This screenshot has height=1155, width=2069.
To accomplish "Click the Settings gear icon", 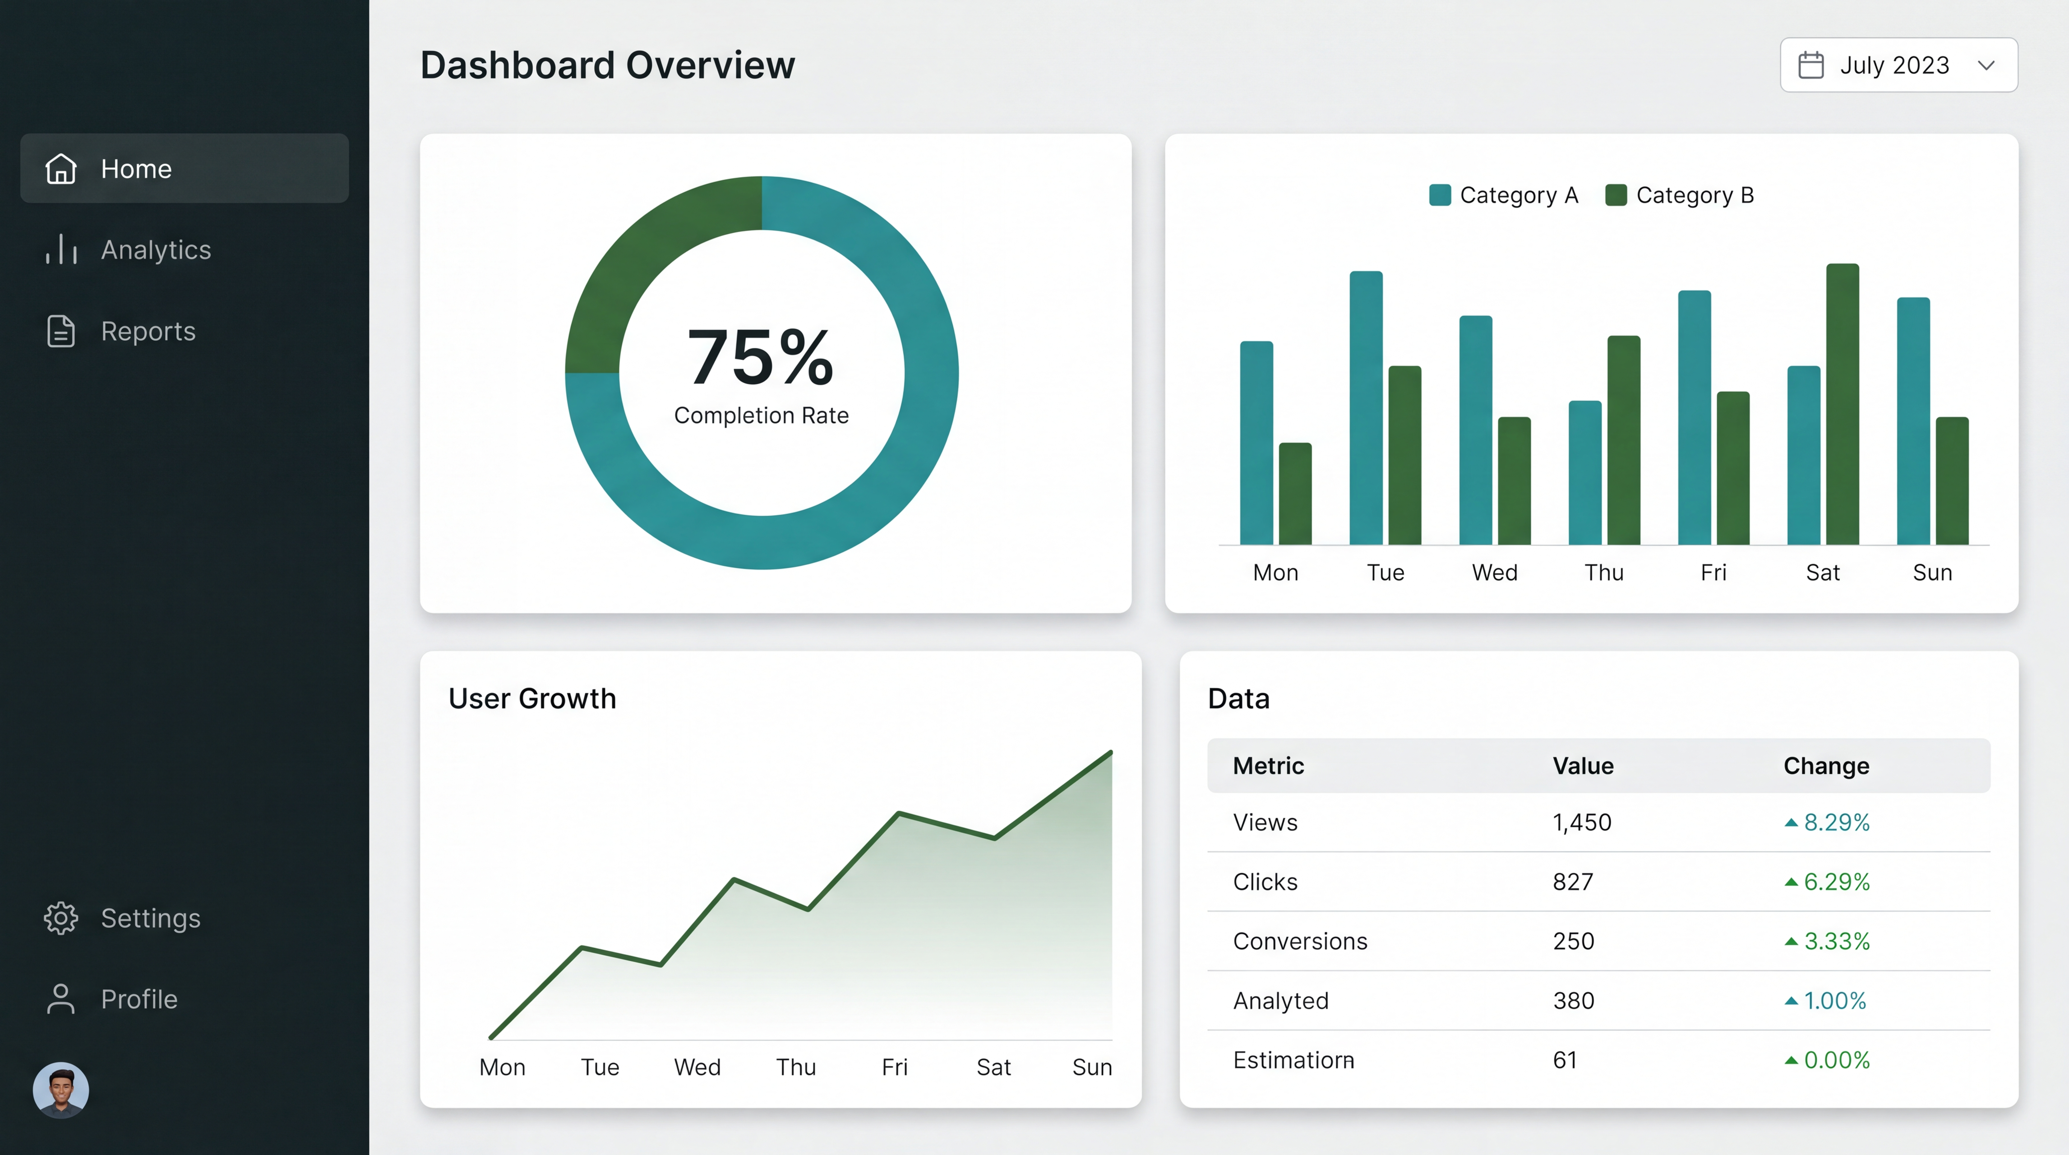I will pyautogui.click(x=61, y=918).
